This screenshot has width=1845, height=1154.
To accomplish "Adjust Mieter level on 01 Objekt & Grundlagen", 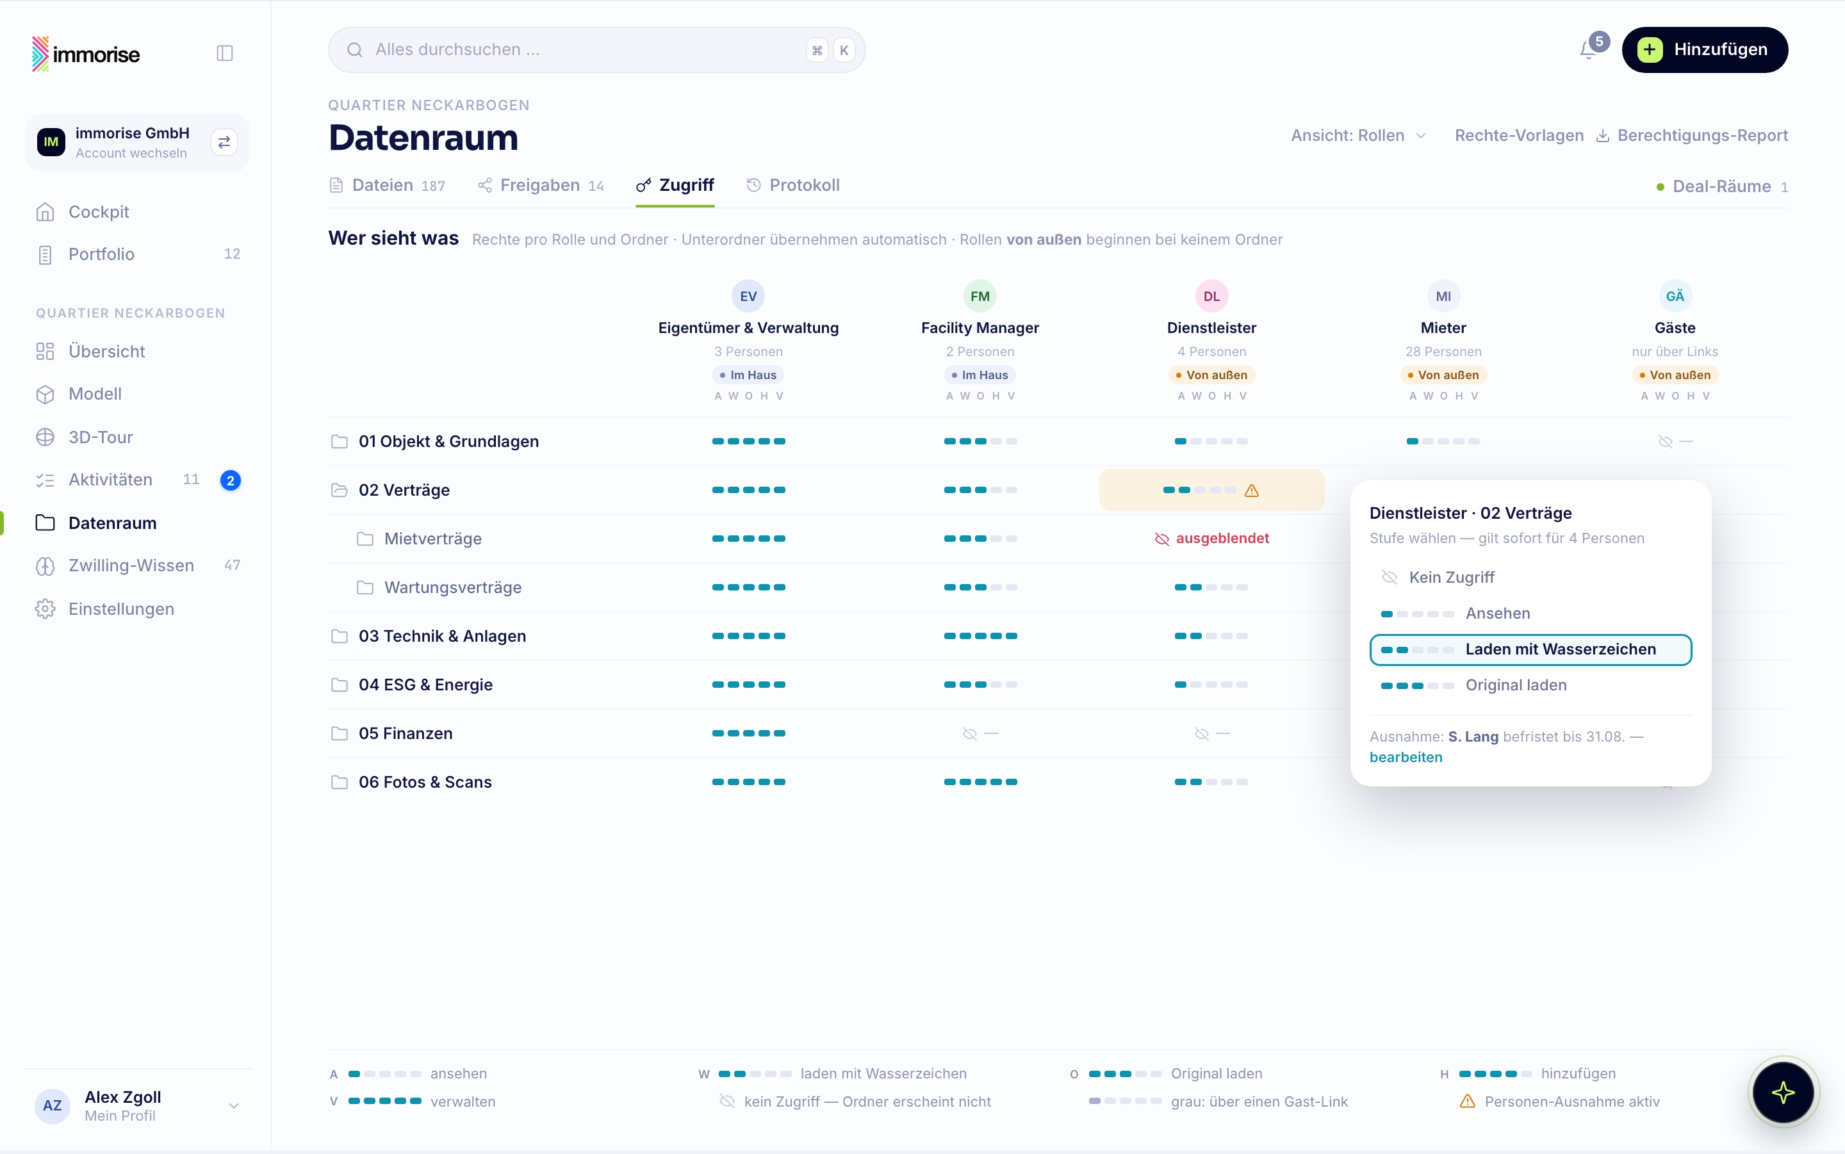I will click(1443, 442).
